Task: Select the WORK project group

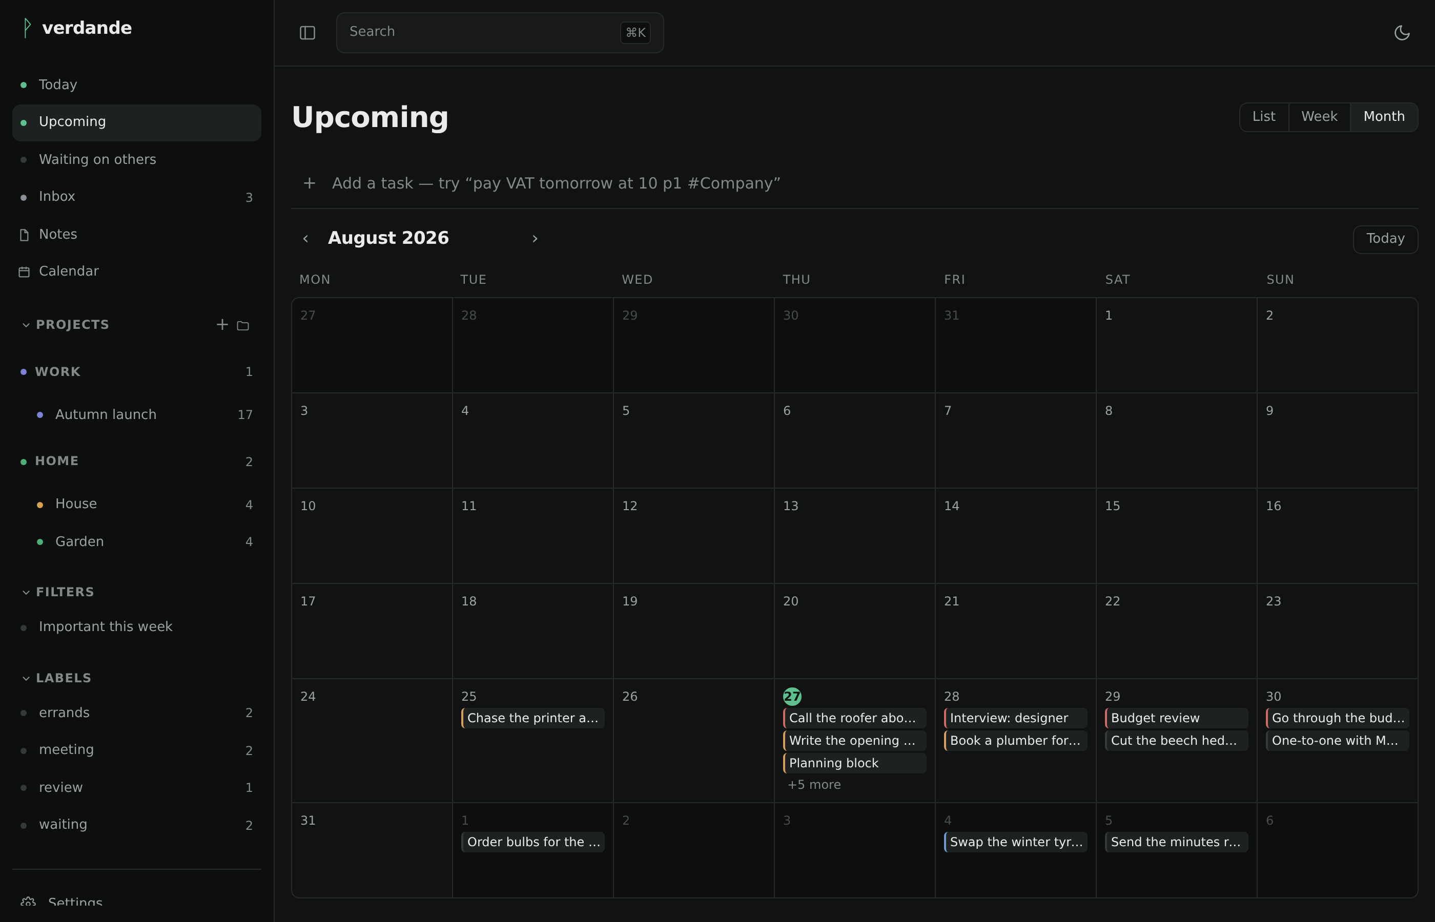Action: tap(136, 372)
